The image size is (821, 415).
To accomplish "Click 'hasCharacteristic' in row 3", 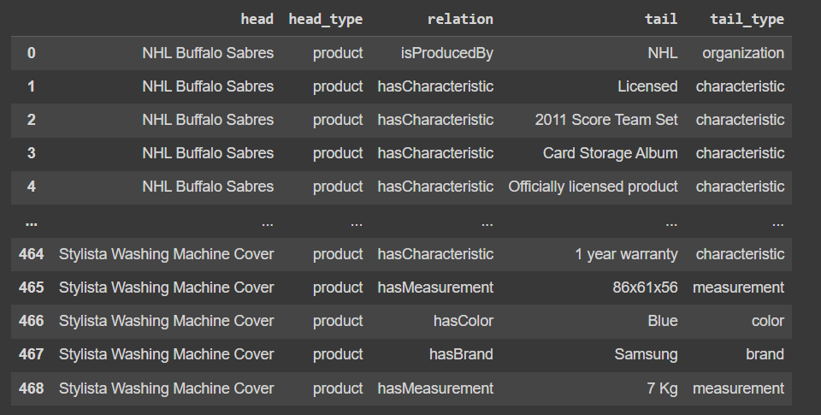I will tap(435, 153).
